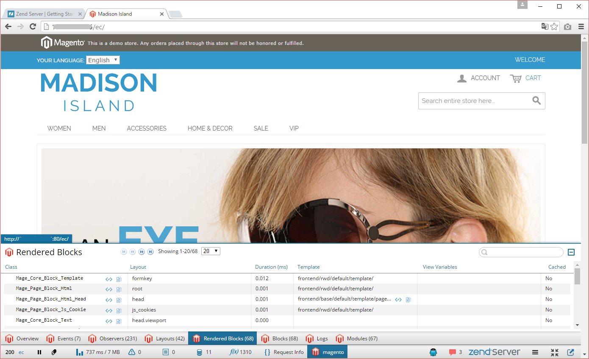The width and height of the screenshot is (589, 359).
Task: Go to next page of rendered blocks
Action: click(142, 252)
